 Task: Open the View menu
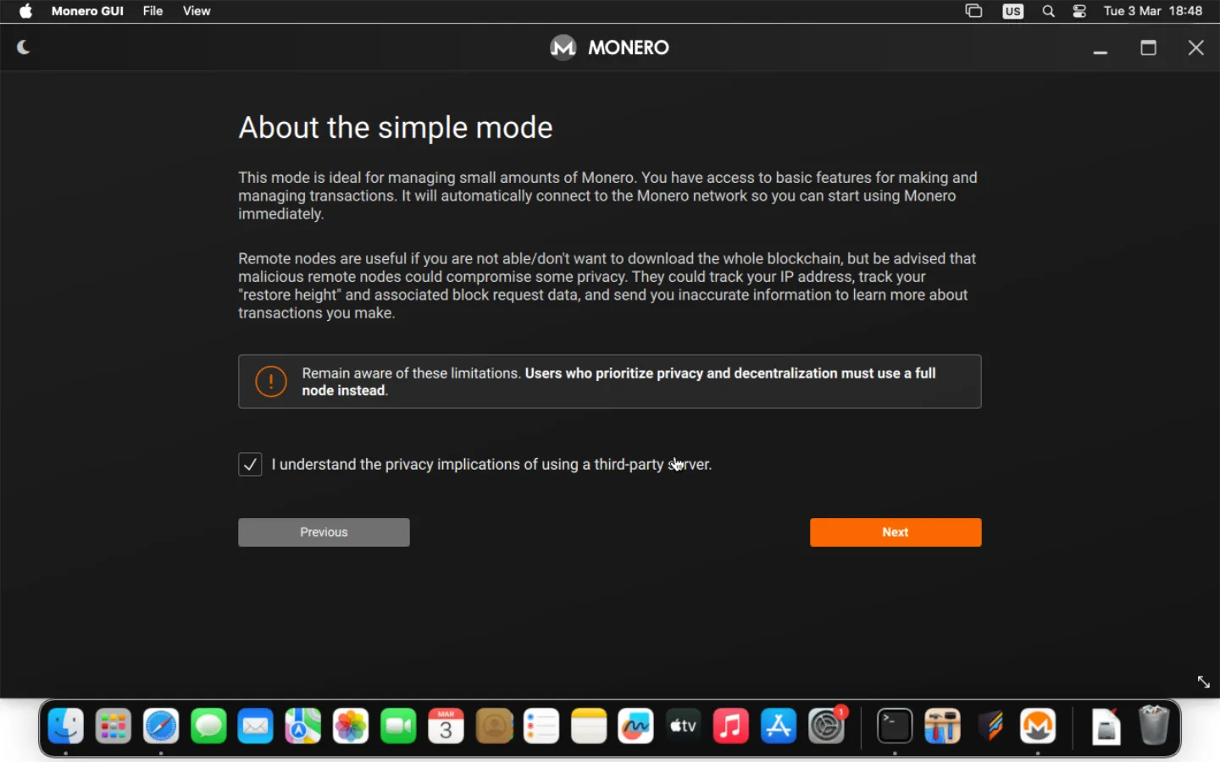(x=197, y=11)
